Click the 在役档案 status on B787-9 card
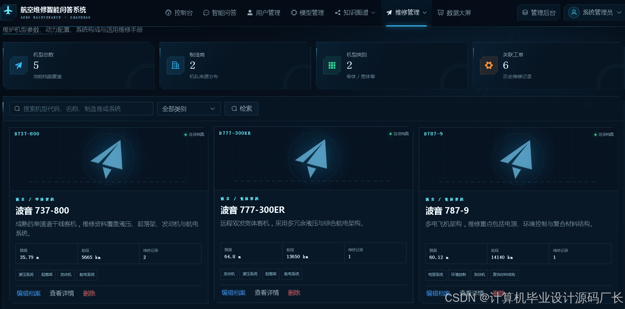The width and height of the screenshot is (625, 309). coord(604,134)
